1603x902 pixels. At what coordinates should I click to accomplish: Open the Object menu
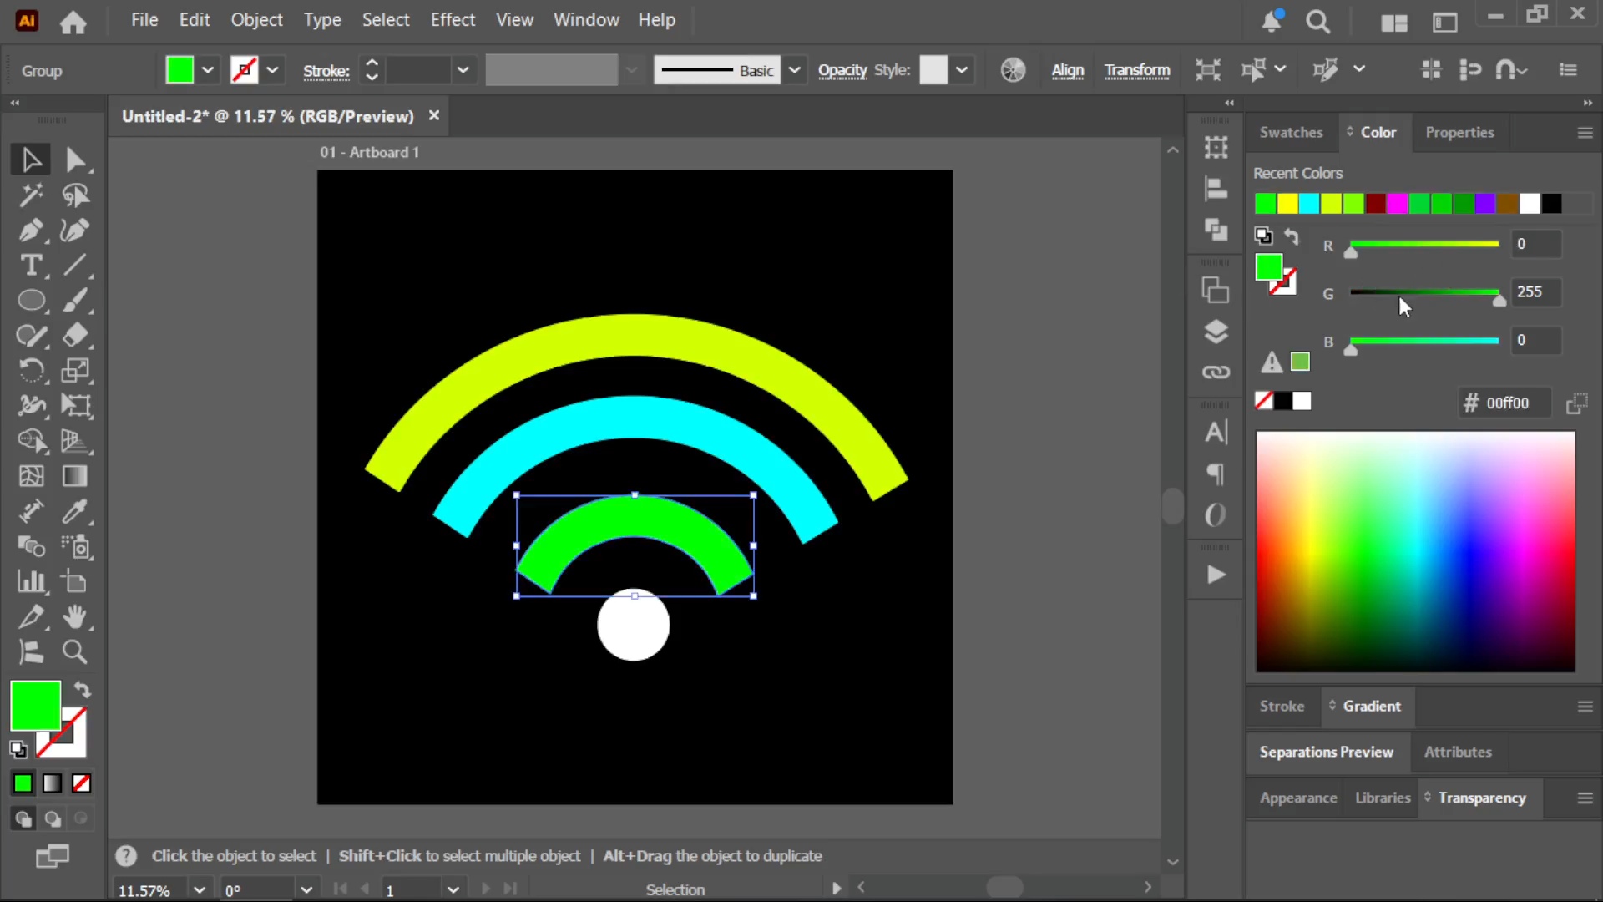click(x=256, y=20)
